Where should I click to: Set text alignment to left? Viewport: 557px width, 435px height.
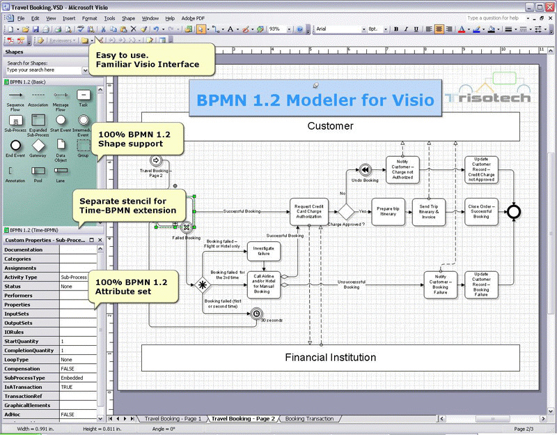[x=429, y=29]
